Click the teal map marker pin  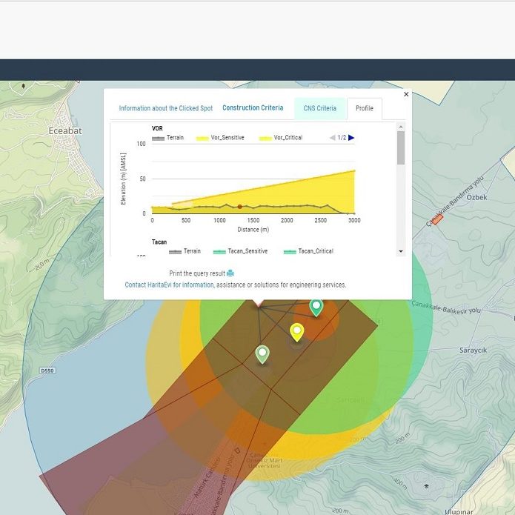click(316, 306)
